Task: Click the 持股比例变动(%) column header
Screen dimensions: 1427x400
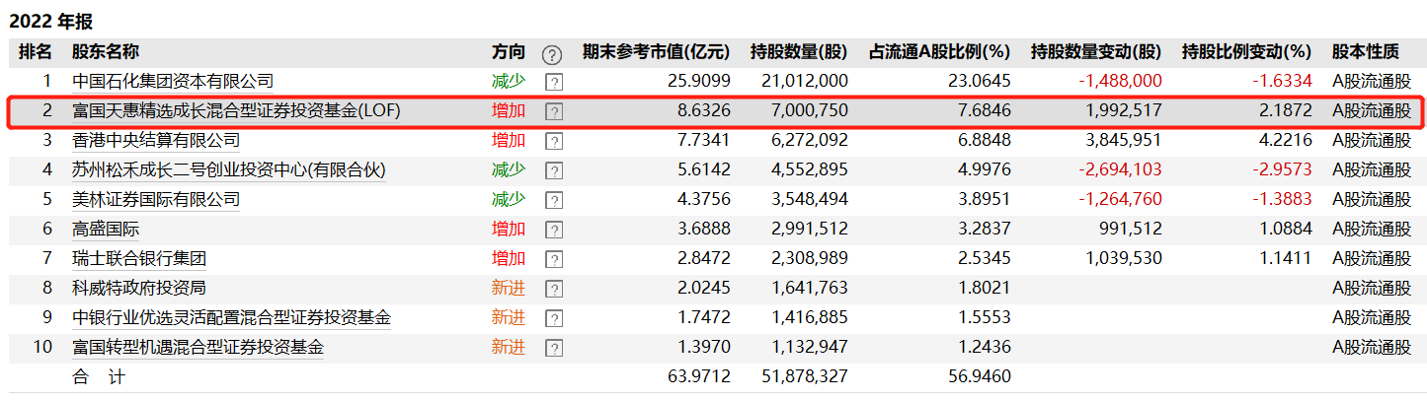Action: (1246, 52)
